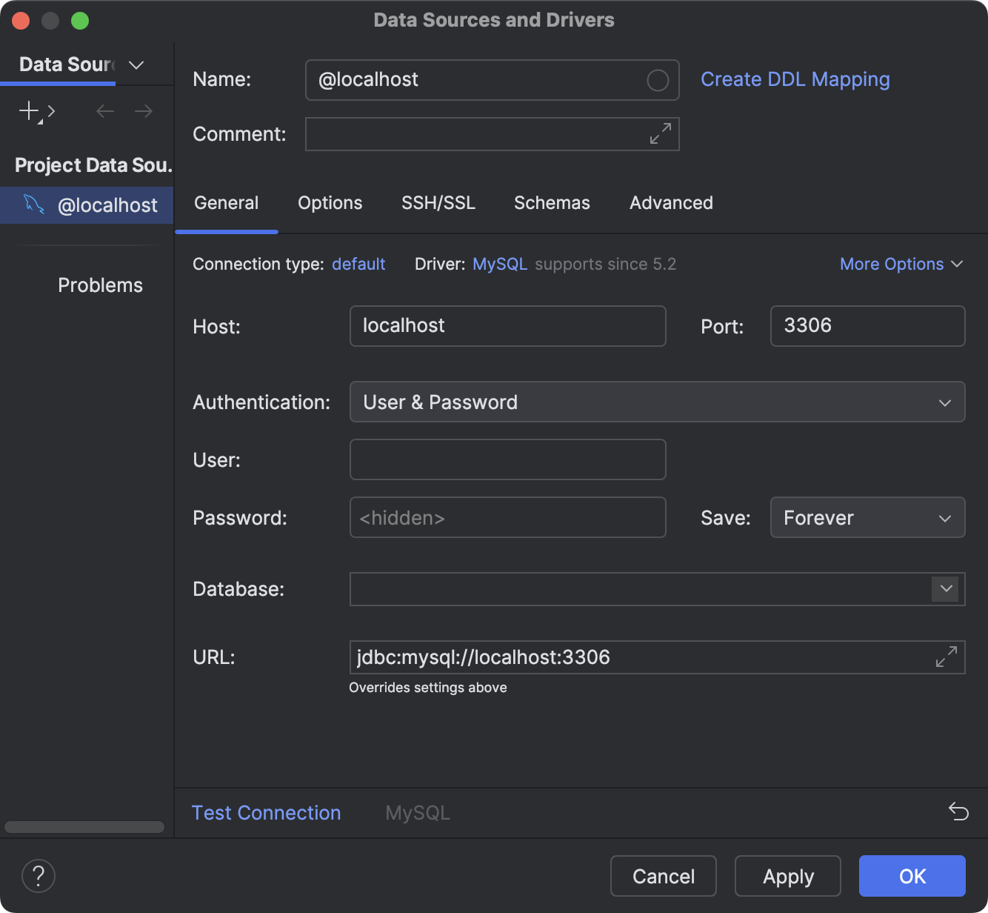Open the URL in the expanded editor icon
Viewport: 988px width, 913px height.
click(945, 657)
